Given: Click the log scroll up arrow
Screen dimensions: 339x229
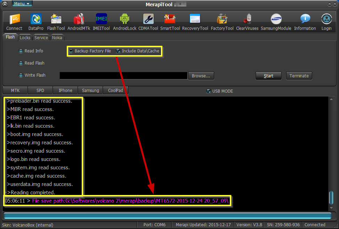Looking at the screenshot, I should point(331,99).
